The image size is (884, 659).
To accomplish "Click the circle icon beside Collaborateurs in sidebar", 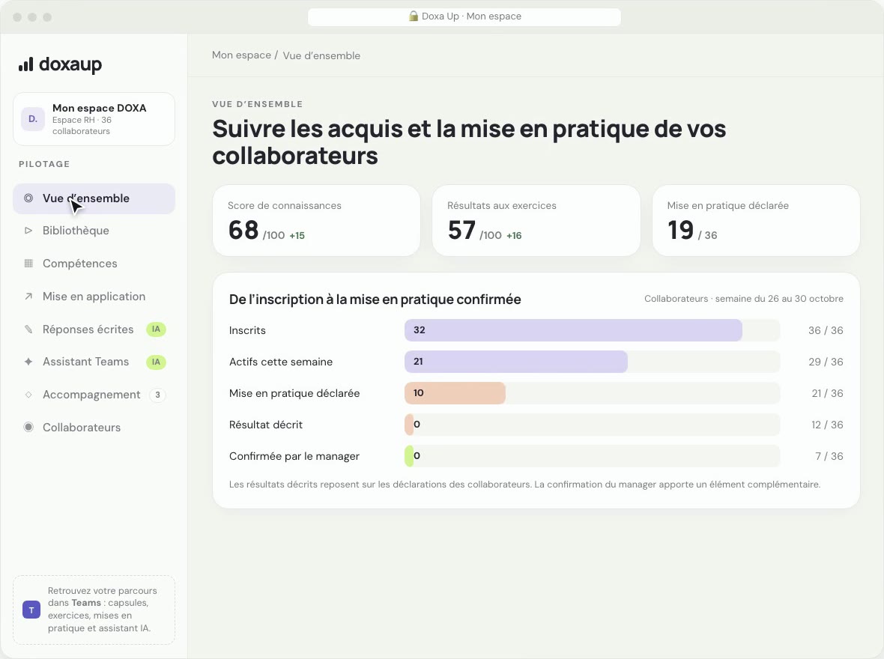I will [28, 428].
